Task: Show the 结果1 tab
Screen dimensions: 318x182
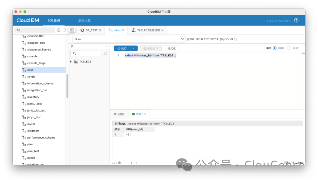Action: click(x=139, y=114)
